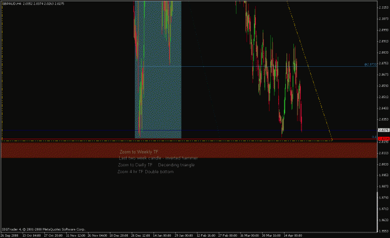This screenshot has height=238, width=390.
Task: Click the 2.0033 price scale label
Action: click(x=384, y=164)
